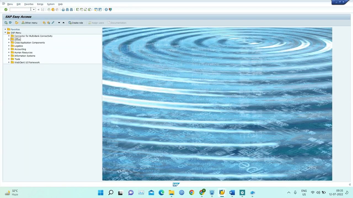Open the Edit menu
353x198 pixels.
coord(18,4)
